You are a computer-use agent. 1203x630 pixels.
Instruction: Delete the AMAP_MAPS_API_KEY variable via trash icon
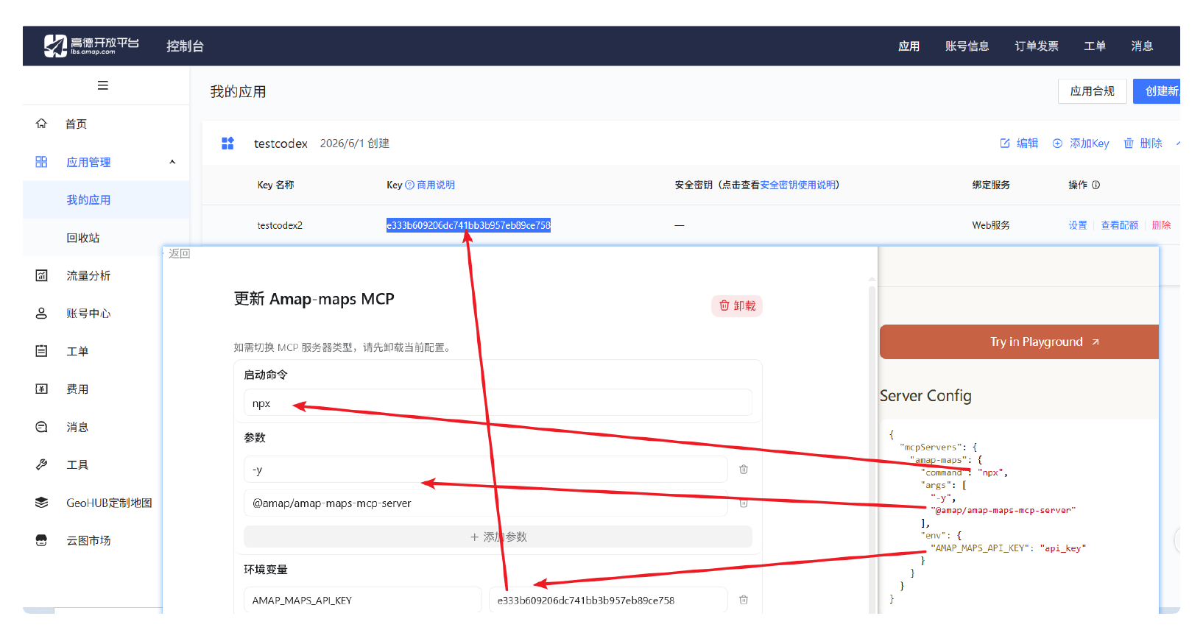(744, 600)
